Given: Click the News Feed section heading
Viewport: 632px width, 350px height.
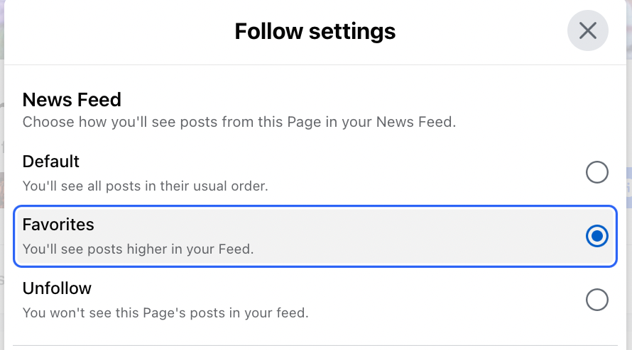Looking at the screenshot, I should (x=72, y=100).
